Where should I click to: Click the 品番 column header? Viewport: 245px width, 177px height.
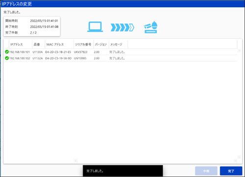pos(39,44)
